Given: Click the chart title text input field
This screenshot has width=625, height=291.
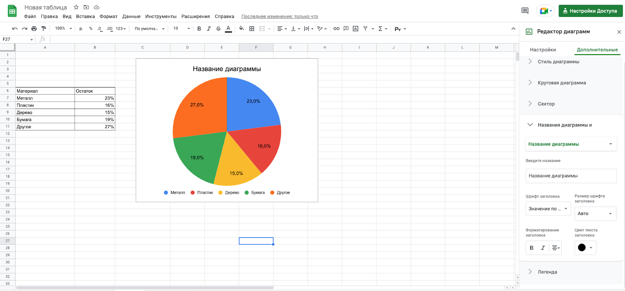Looking at the screenshot, I should point(571,176).
